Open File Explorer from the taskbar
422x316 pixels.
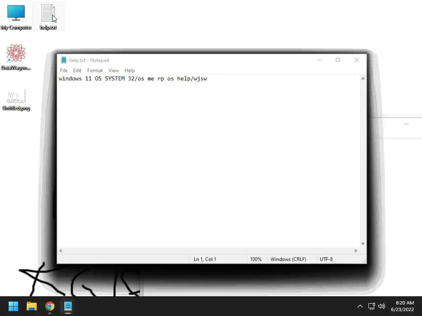[31, 306]
